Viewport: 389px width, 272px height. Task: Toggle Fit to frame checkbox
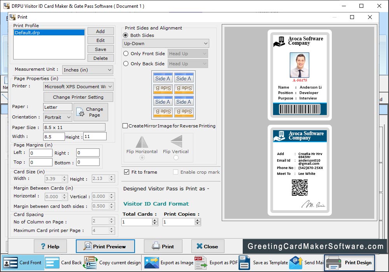pyautogui.click(x=126, y=172)
